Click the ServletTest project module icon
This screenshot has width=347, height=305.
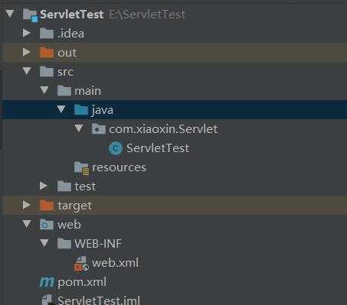(30, 15)
